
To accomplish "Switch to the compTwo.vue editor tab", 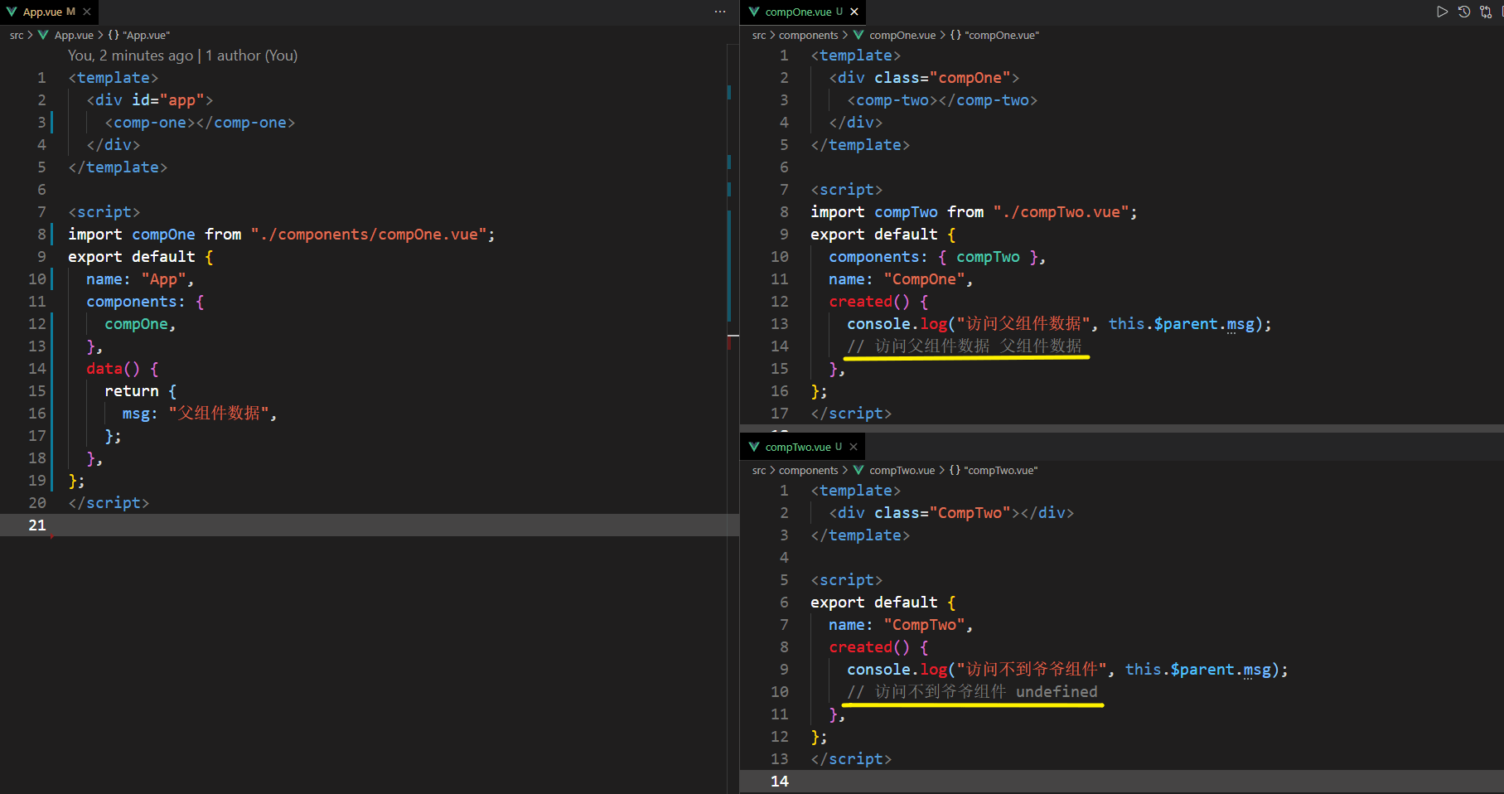I will [x=802, y=447].
